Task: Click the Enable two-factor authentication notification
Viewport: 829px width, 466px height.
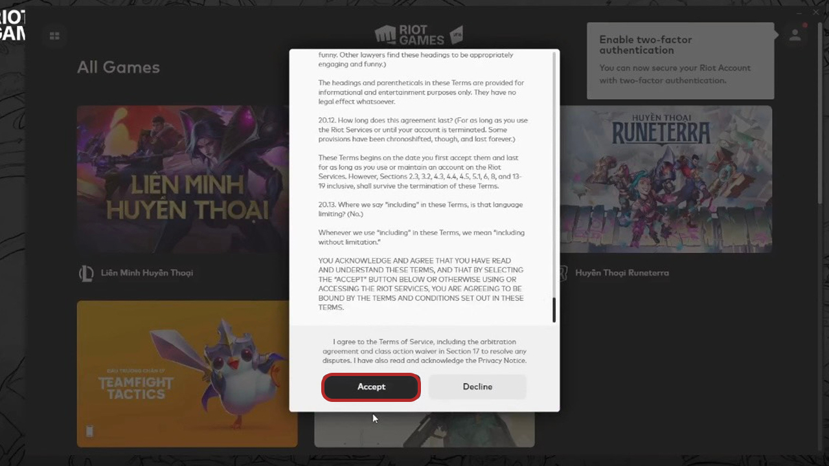Action: [680, 61]
